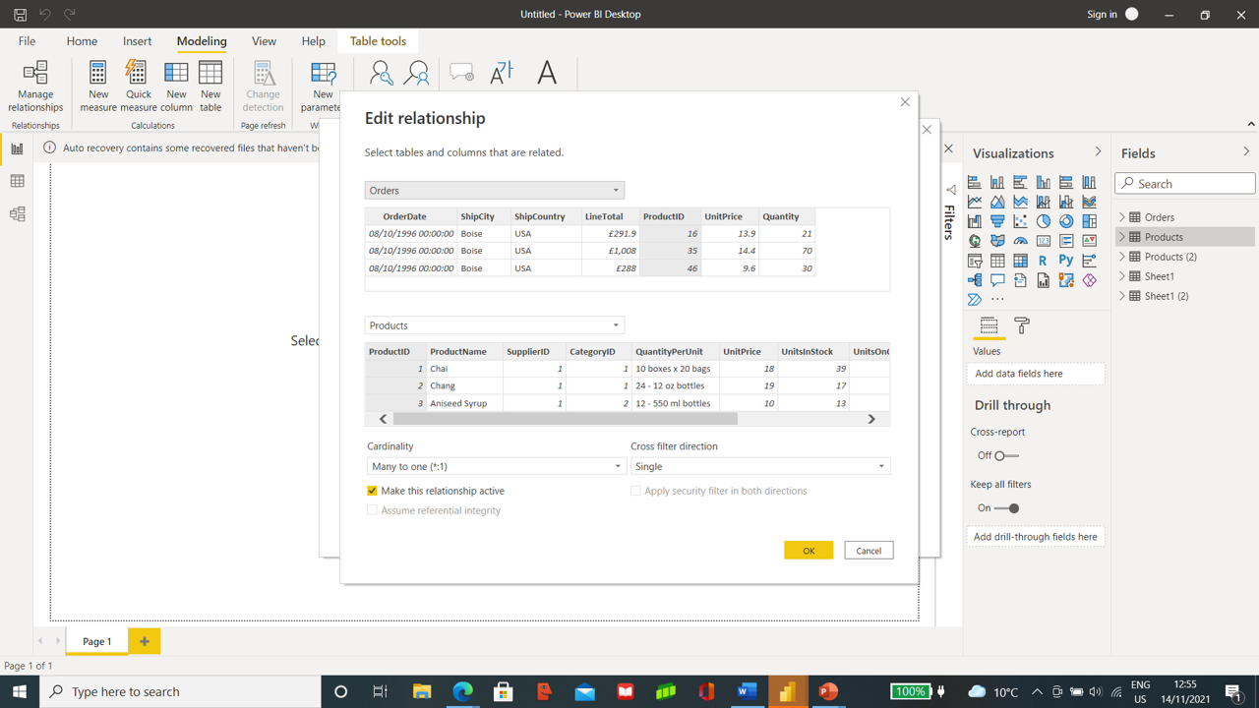This screenshot has height=708, width=1259.
Task: Click the Products table horizontal scrollbar
Action: click(566, 419)
